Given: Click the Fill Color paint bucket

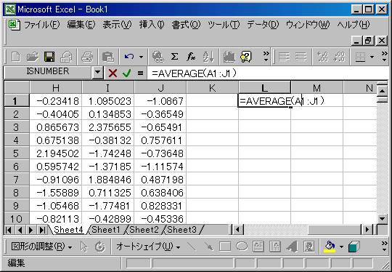Looking at the screenshot, I should pos(330,247).
